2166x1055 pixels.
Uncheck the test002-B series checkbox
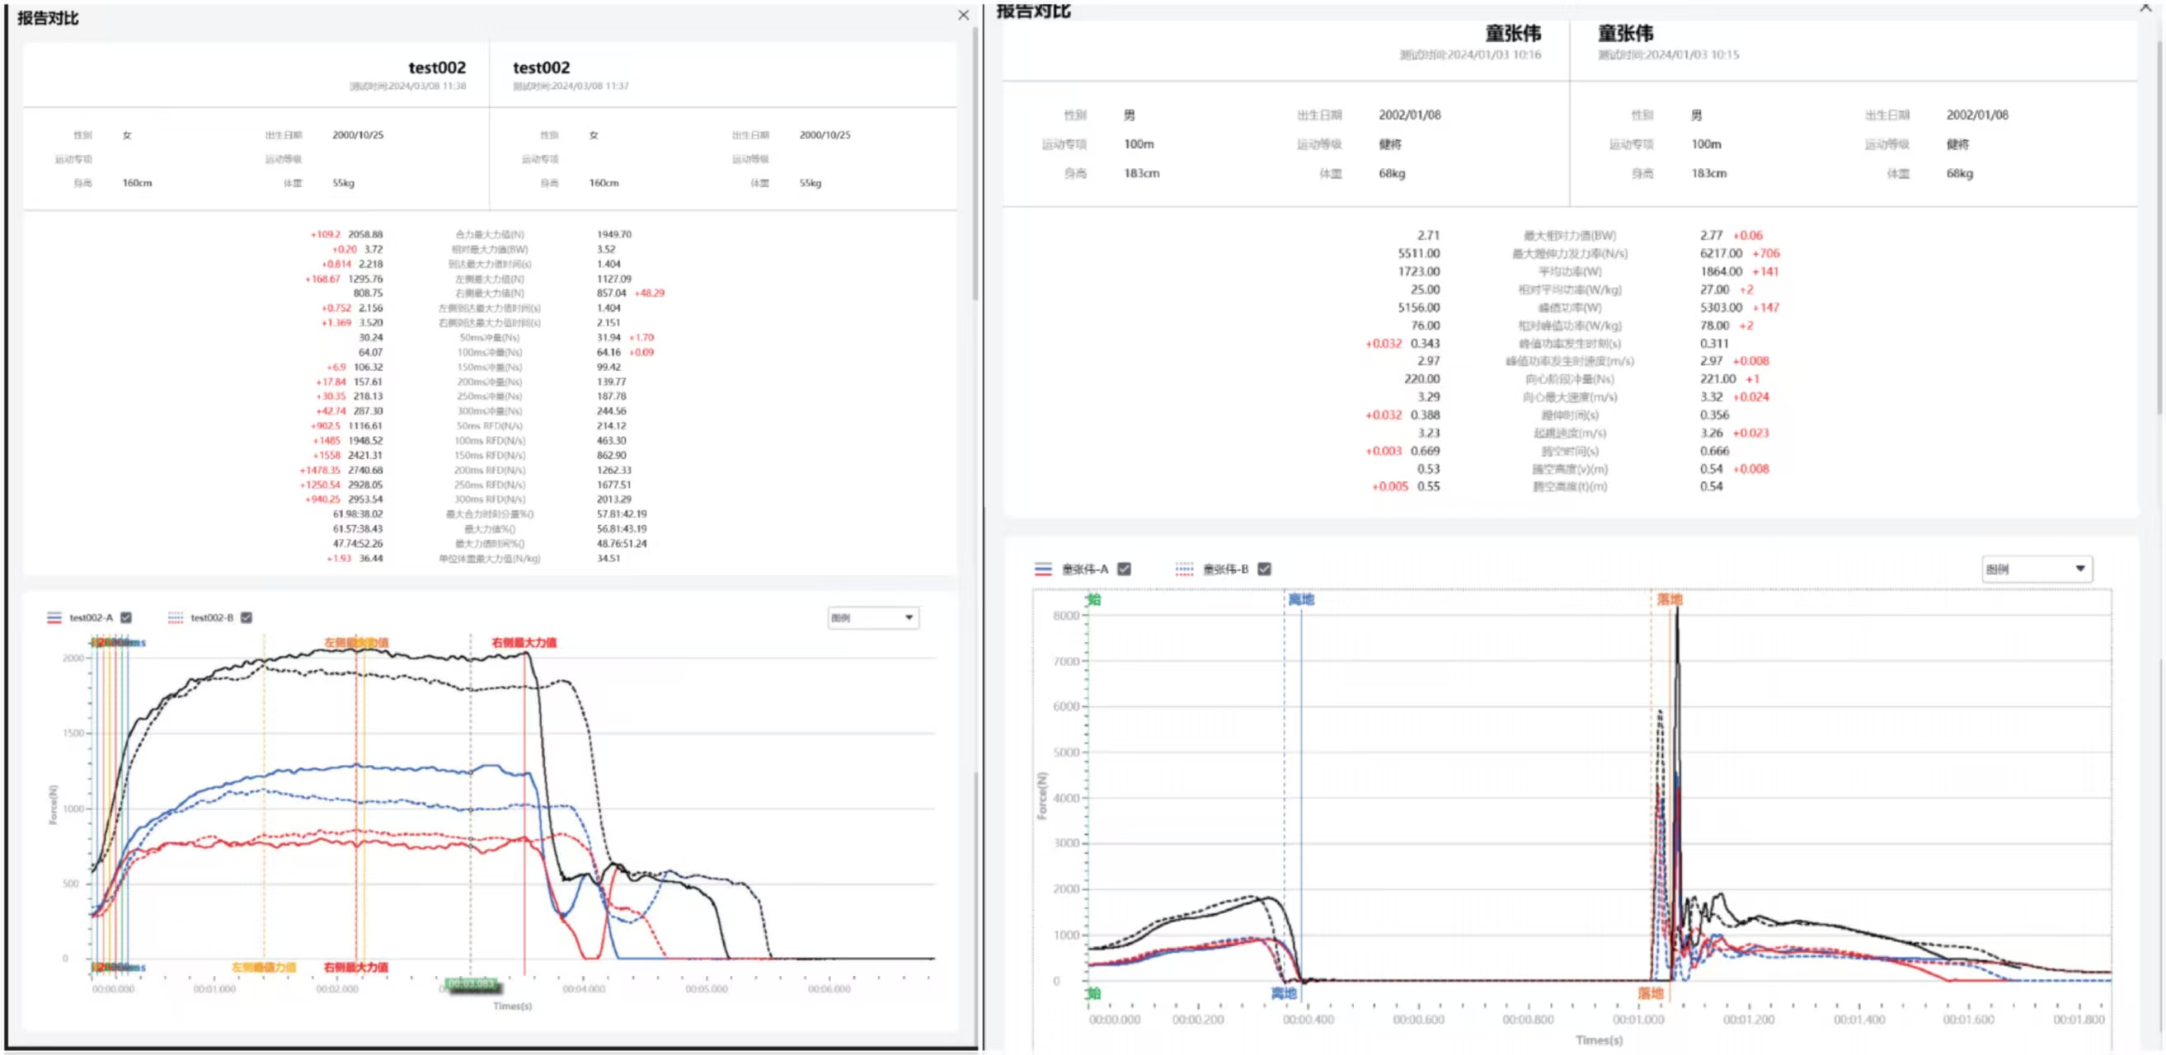247,617
